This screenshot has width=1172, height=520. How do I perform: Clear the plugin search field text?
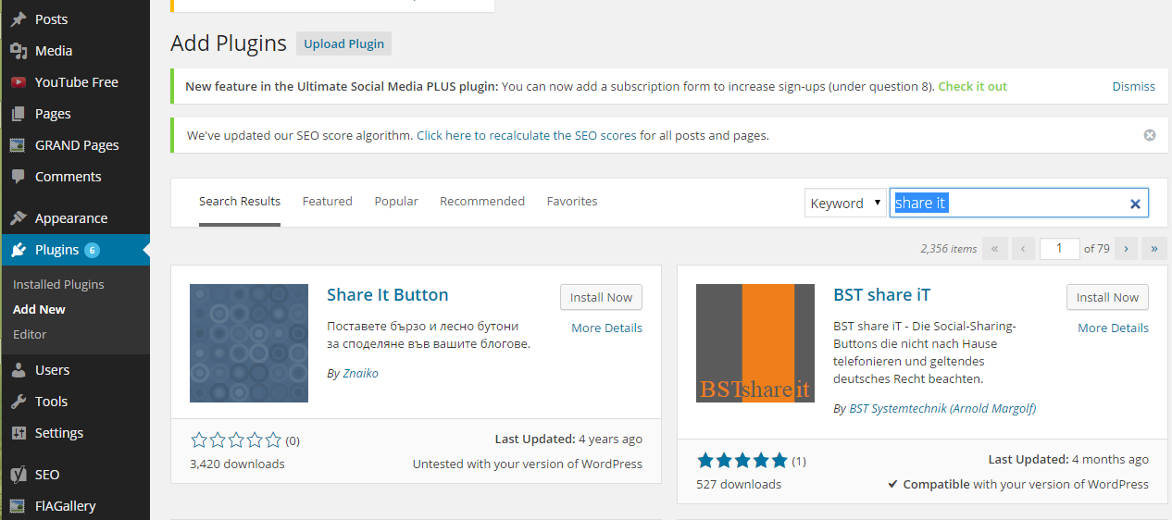point(1135,204)
